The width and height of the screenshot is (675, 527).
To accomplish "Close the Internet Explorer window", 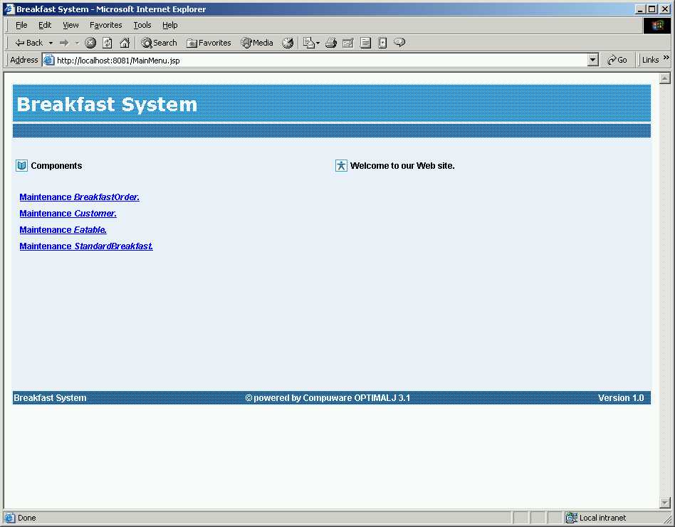I will point(664,9).
